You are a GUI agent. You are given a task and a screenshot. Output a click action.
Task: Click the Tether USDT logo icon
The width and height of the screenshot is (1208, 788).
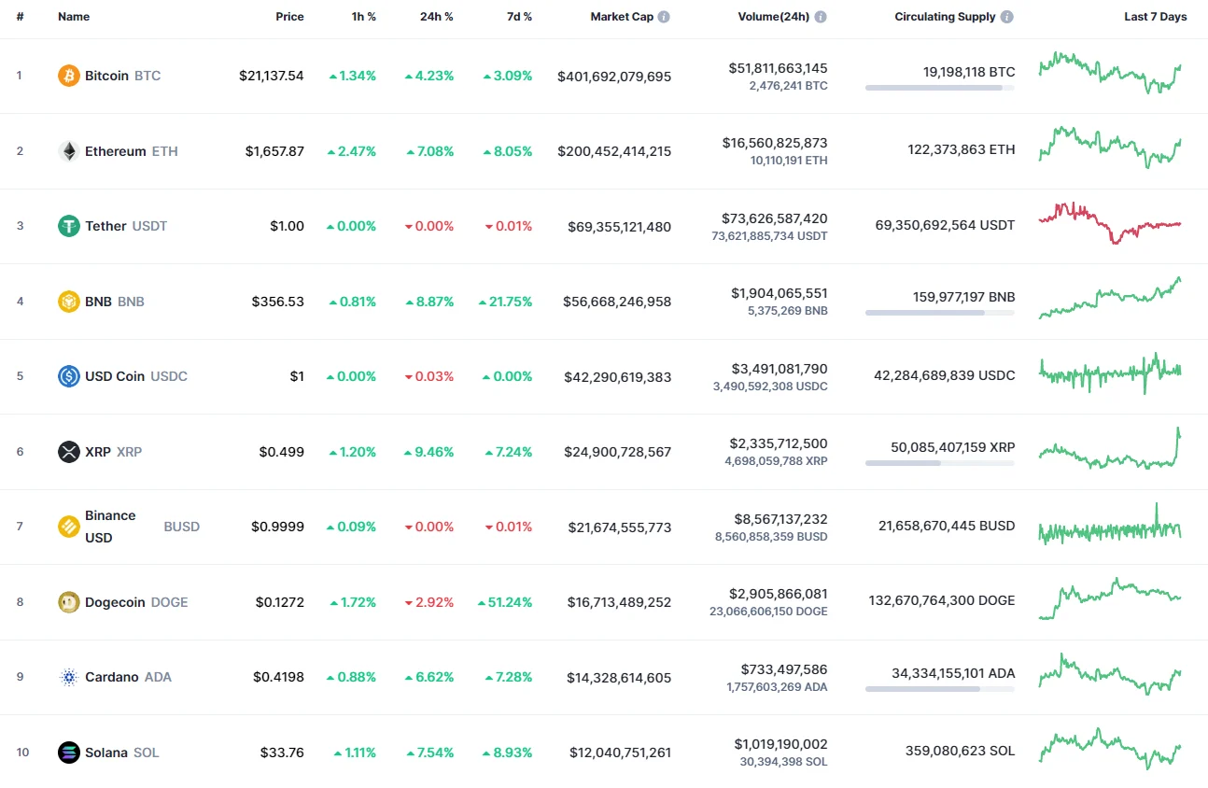(x=68, y=225)
